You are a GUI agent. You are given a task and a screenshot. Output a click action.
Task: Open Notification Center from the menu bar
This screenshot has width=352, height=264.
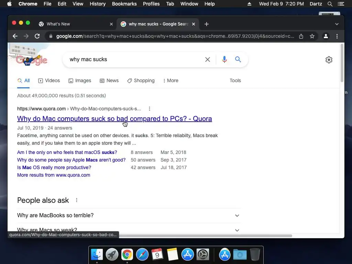[341, 4]
